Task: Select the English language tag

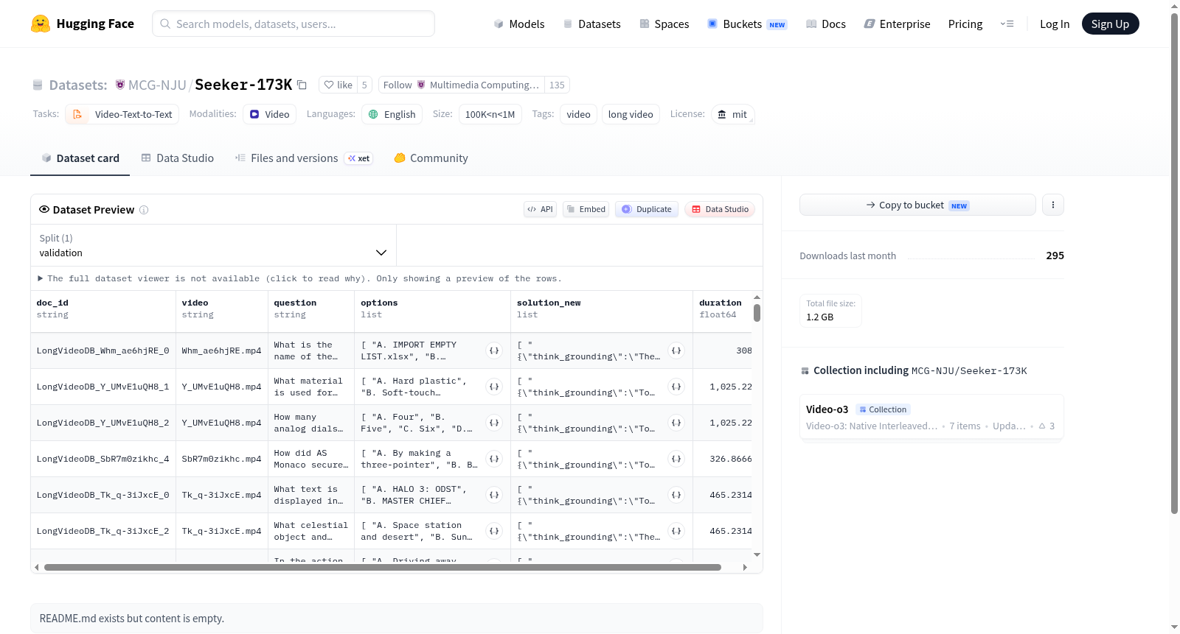Action: (392, 114)
